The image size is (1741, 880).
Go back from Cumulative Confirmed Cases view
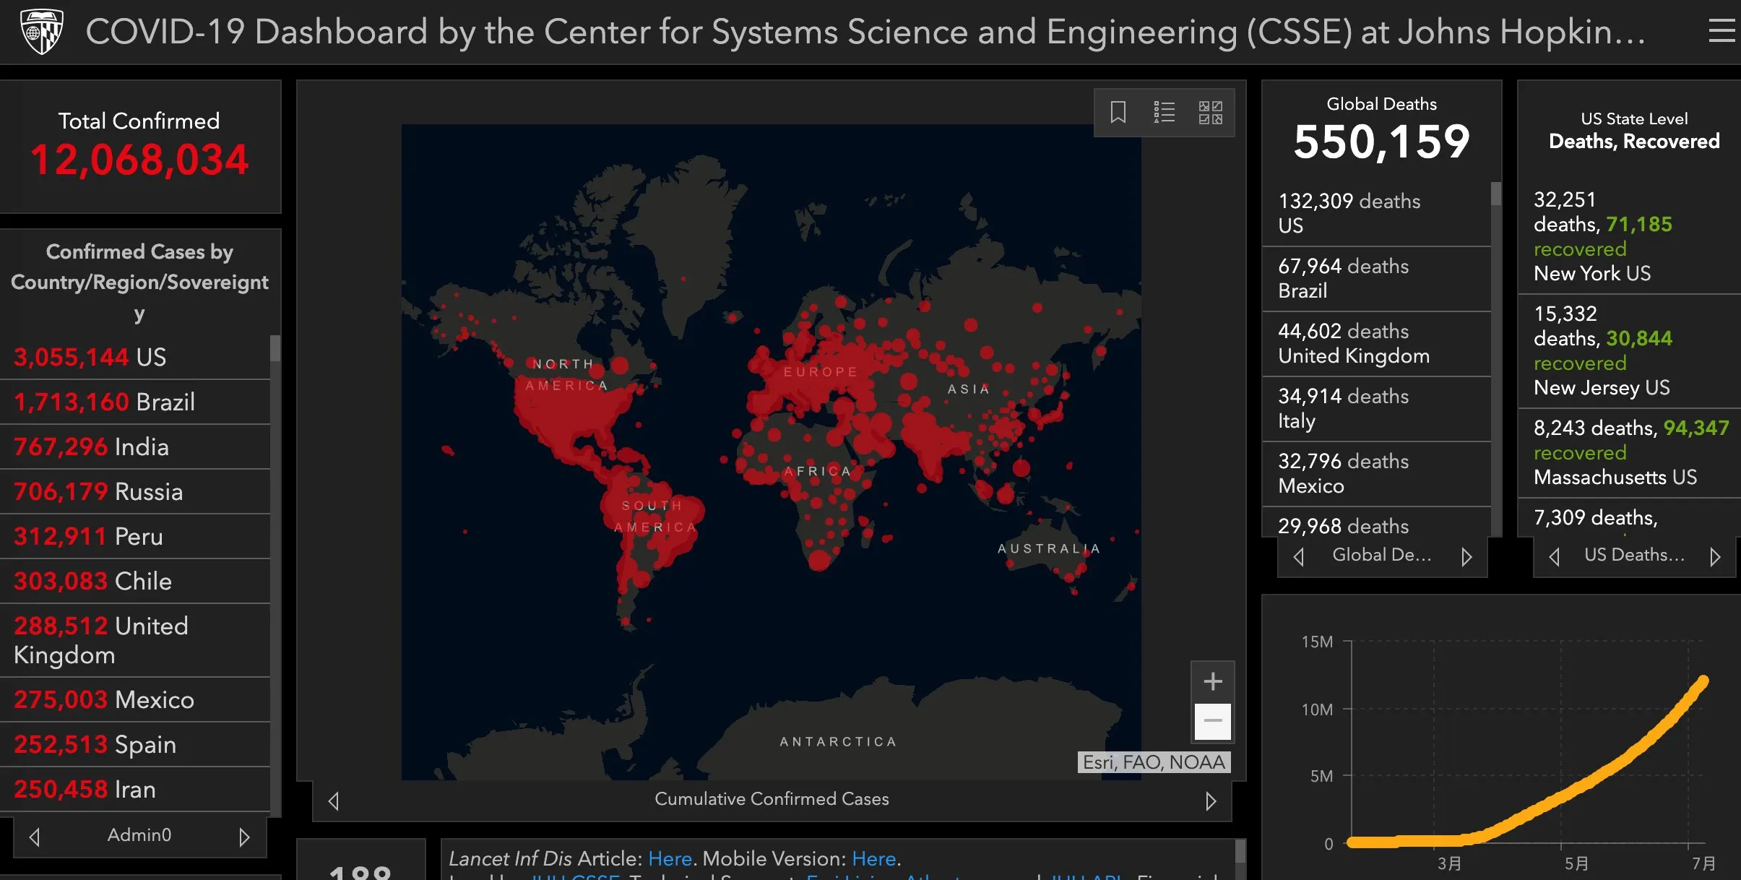333,801
